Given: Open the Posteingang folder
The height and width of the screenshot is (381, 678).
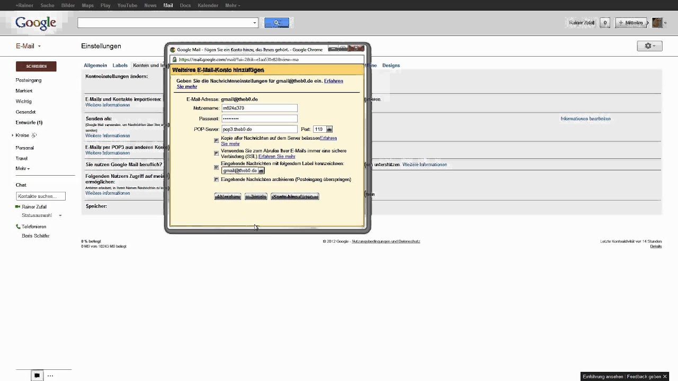Looking at the screenshot, I should point(29,80).
